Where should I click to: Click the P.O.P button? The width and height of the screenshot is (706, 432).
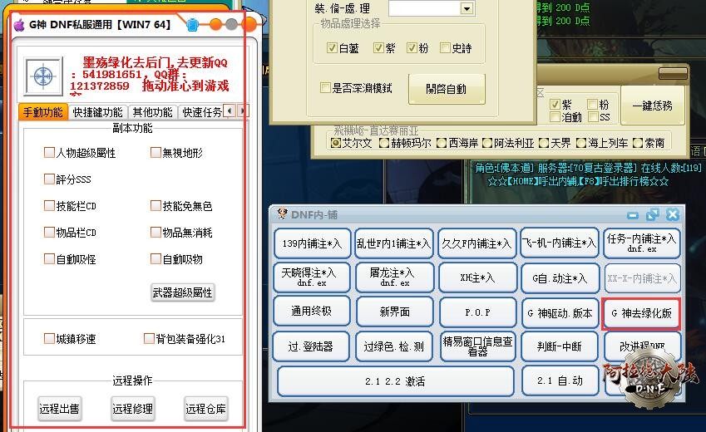(477, 312)
